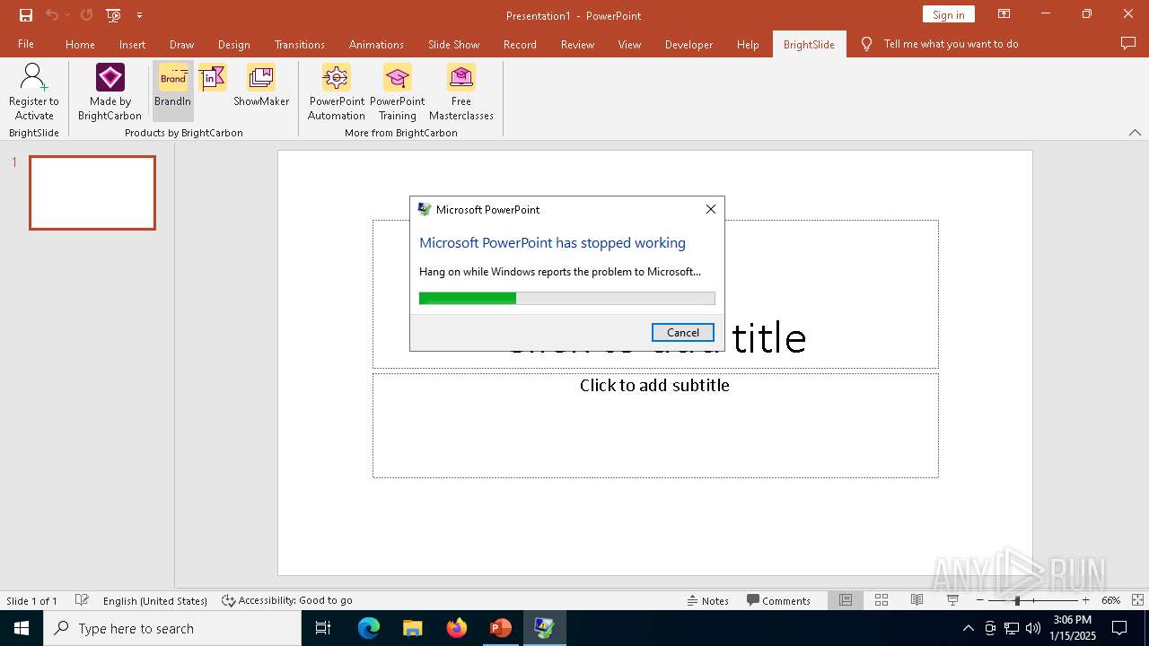Select slide 1 thumbnail
This screenshot has width=1149, height=646.
(x=92, y=193)
